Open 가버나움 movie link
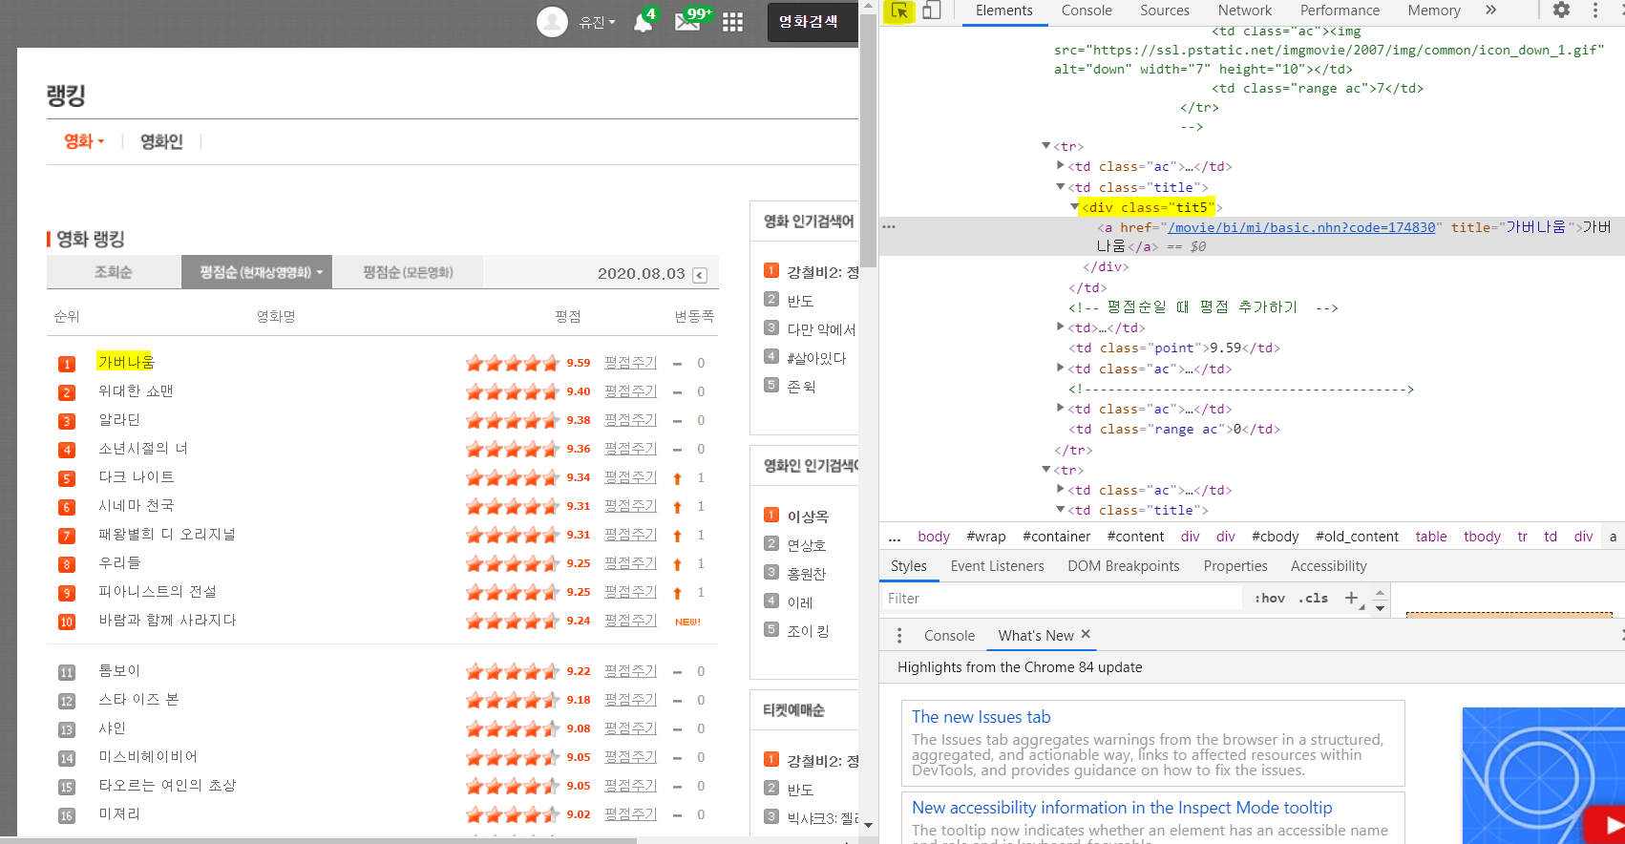1625x844 pixels. click(x=126, y=362)
